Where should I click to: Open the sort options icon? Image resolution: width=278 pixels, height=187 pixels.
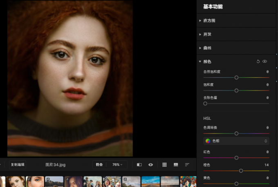point(187,165)
